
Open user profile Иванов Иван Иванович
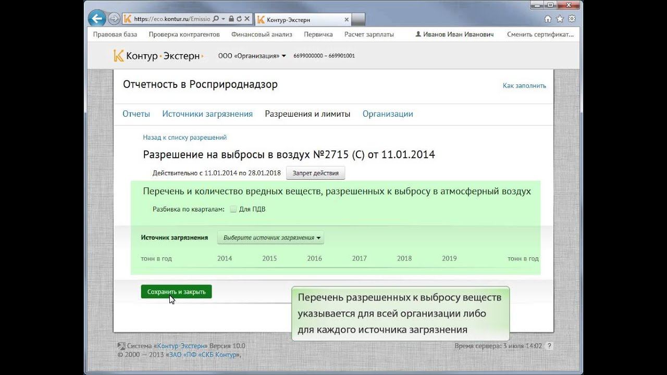(x=454, y=34)
